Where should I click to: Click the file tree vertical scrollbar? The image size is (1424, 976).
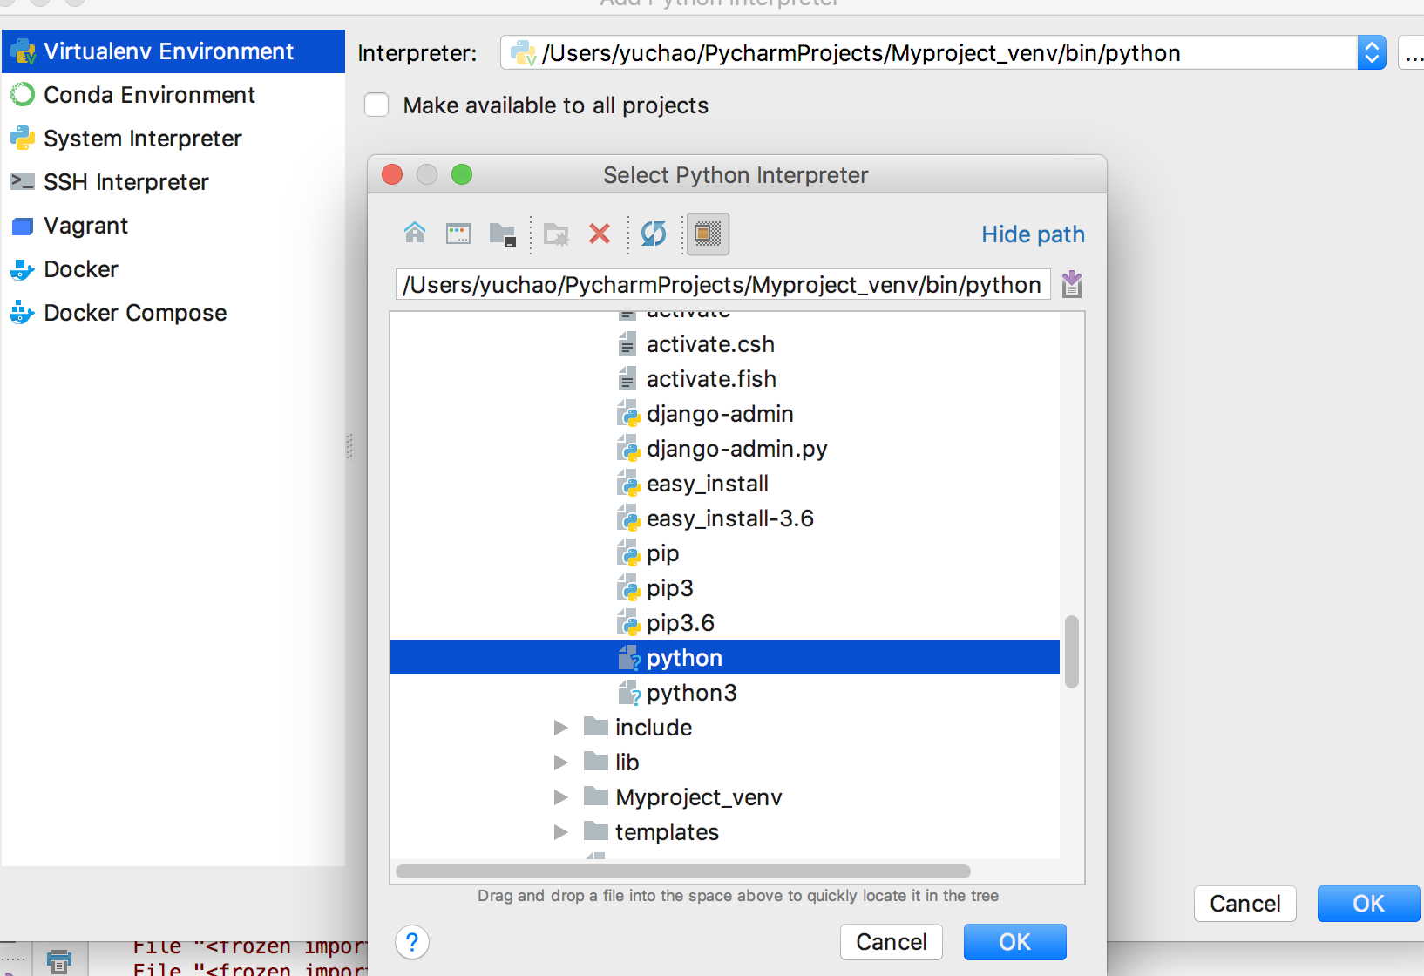(1072, 652)
